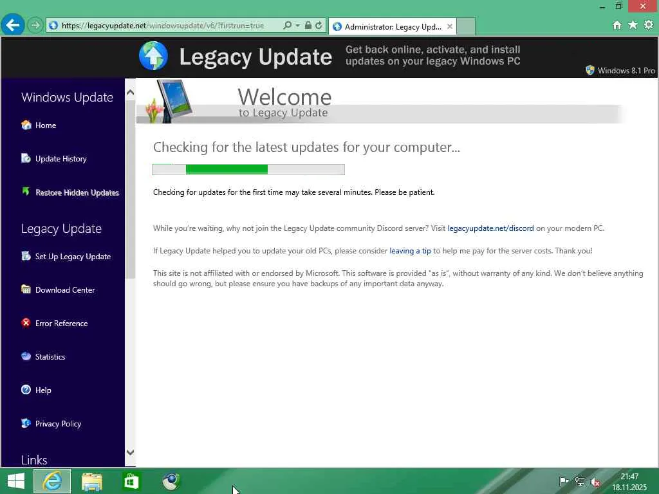Click the sidebar scrollbar thumb

pos(130,189)
